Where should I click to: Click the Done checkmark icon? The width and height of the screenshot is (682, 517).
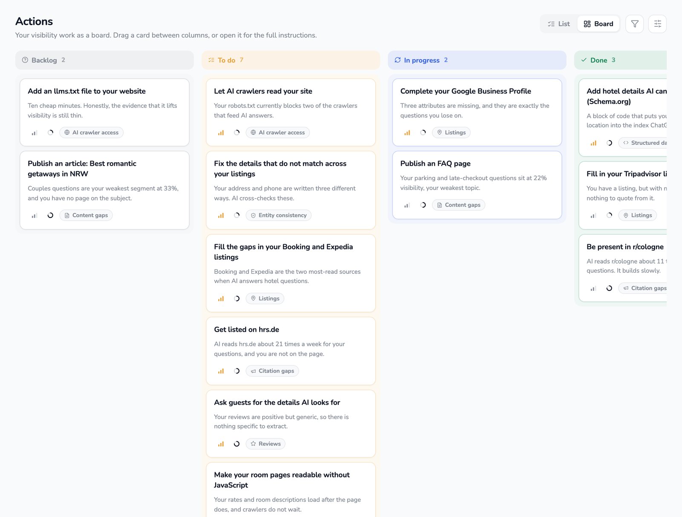pyautogui.click(x=584, y=60)
